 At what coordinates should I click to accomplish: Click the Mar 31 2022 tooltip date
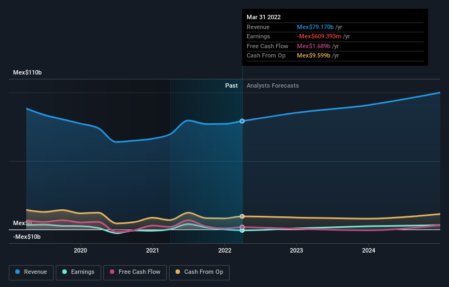coord(264,17)
